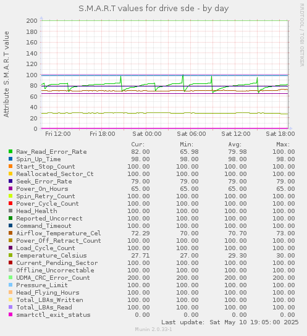307x336 pixels.
Task: Click the brown Airflow_Temperature_Cel swatch
Action: point(11,233)
